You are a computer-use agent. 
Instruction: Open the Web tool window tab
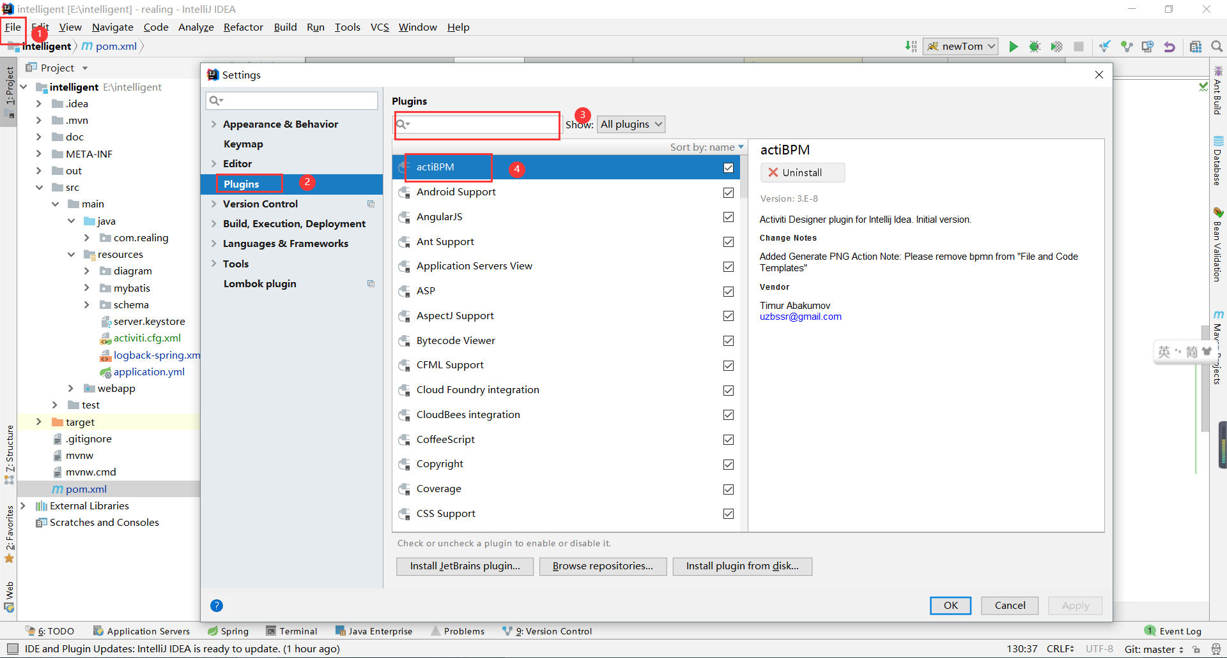click(x=9, y=597)
